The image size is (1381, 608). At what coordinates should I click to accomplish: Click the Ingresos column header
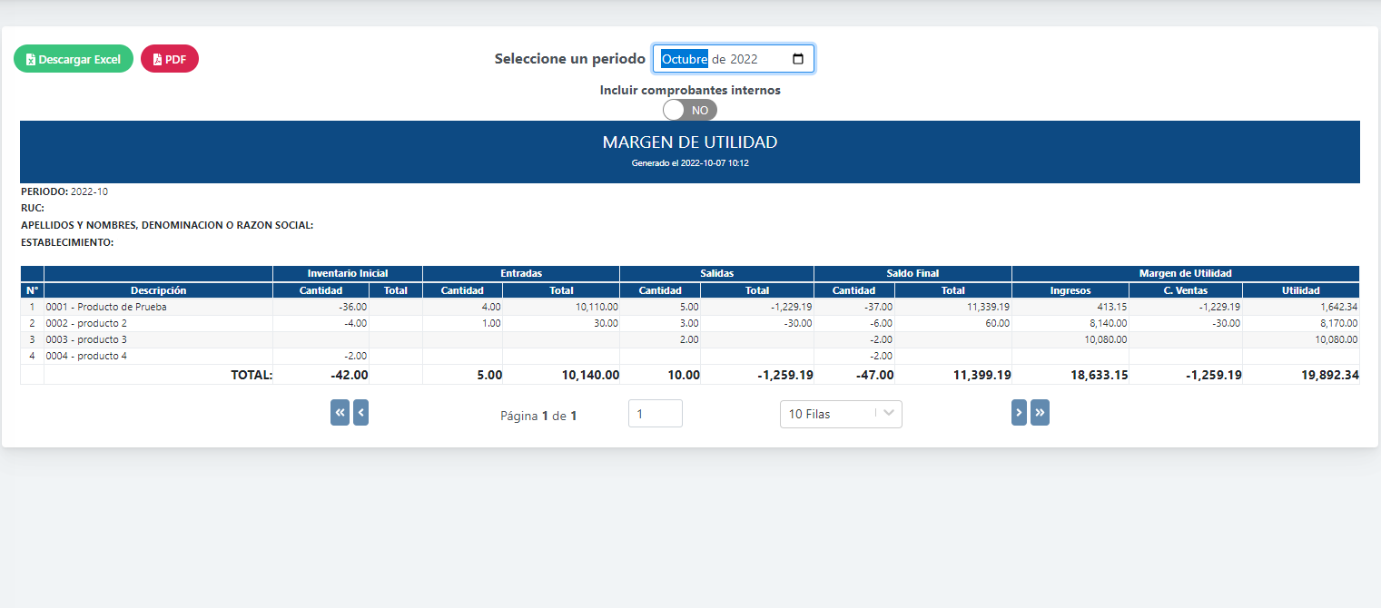[1070, 290]
